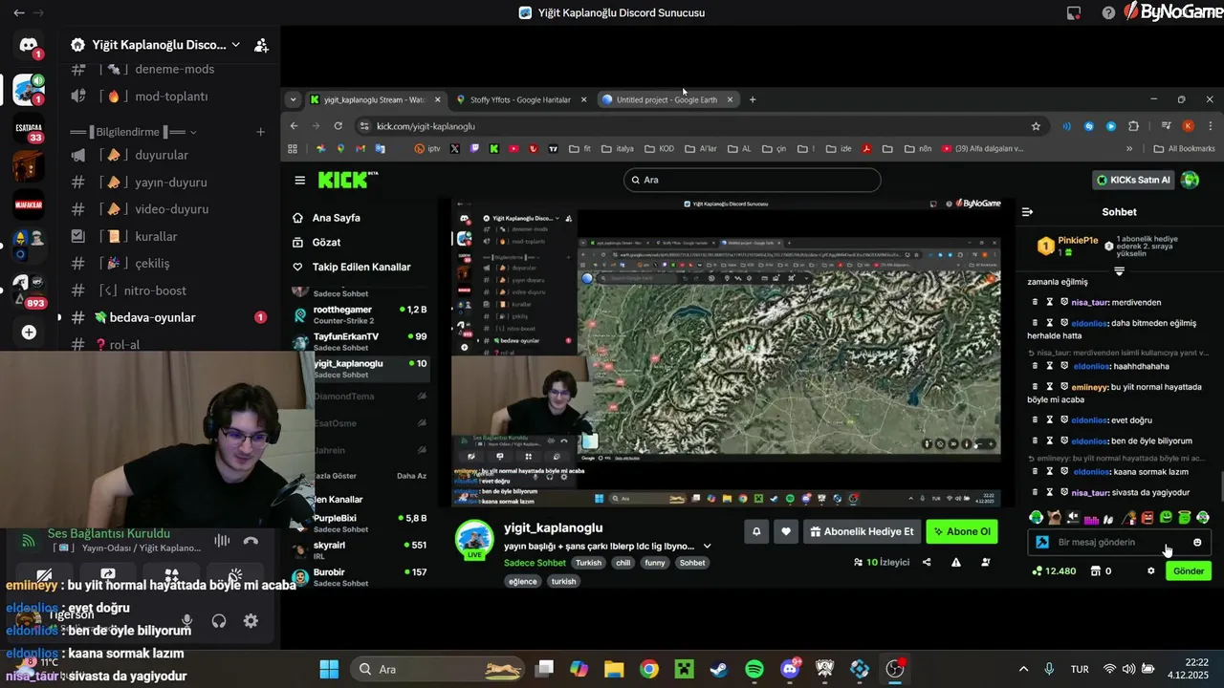Open channel points 12.480
The image size is (1224, 688).
[1055, 570]
